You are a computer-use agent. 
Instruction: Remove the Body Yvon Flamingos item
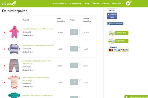click(x=4, y=82)
